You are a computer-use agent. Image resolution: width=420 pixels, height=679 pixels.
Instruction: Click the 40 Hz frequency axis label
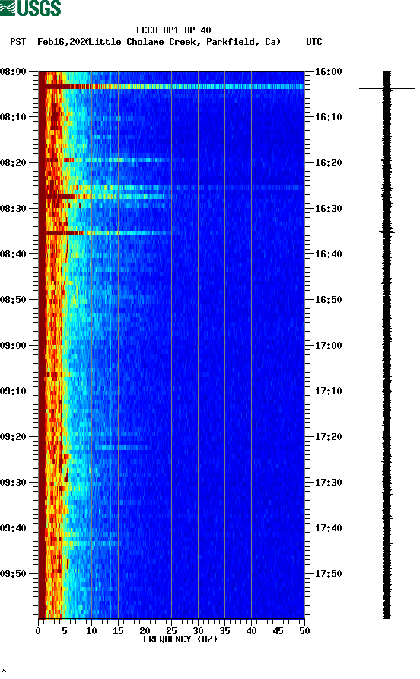point(252,631)
